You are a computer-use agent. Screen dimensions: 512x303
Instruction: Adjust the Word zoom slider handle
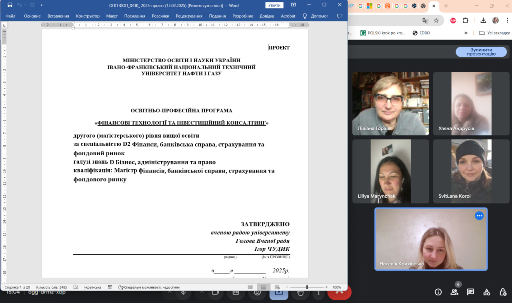pos(307,287)
